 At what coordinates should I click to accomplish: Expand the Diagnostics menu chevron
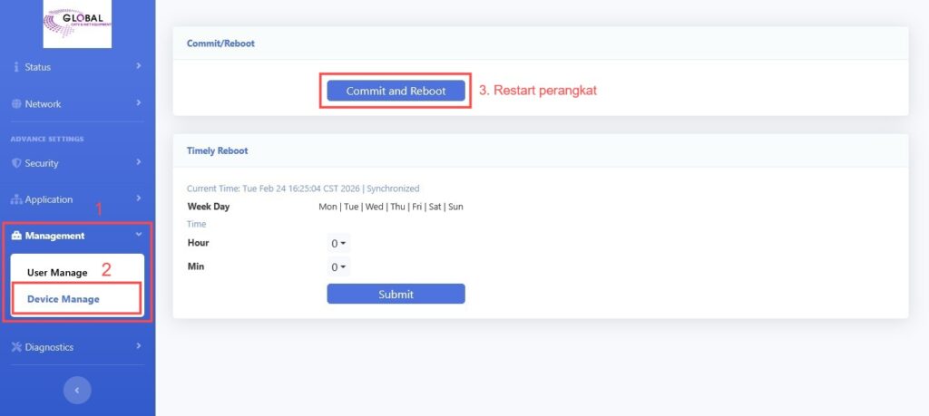[139, 346]
